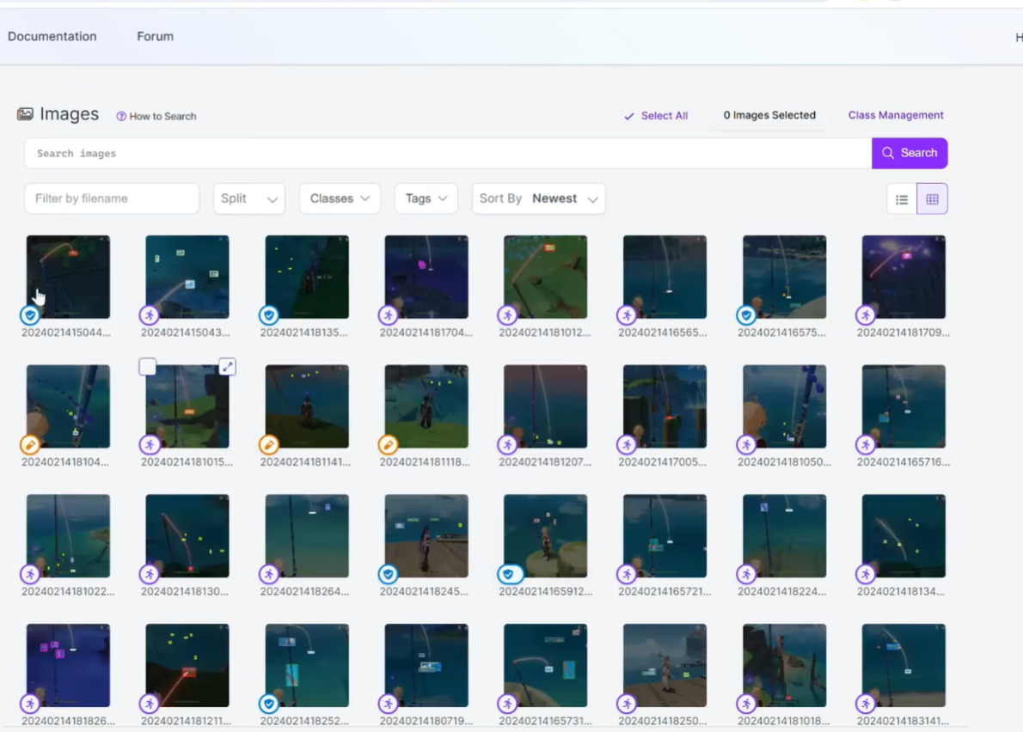
Task: Open the How to Search help link
Action: point(156,116)
